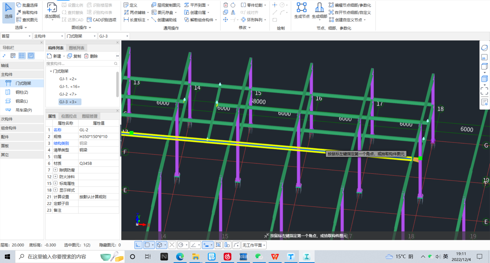Switch to the 位置控点 tab
The width and height of the screenshot is (490, 263).
pyautogui.click(x=69, y=116)
